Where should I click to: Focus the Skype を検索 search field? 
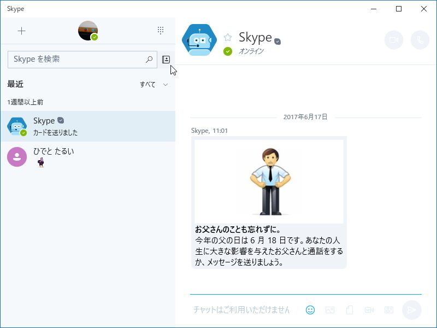pyautogui.click(x=82, y=59)
